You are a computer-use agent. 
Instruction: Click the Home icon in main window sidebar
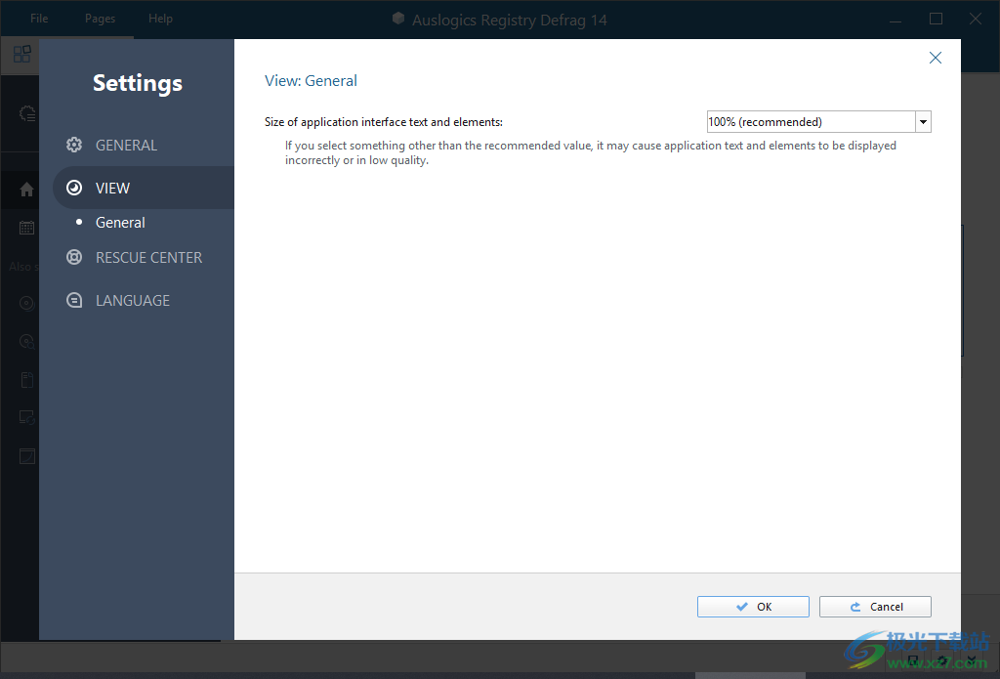[26, 190]
